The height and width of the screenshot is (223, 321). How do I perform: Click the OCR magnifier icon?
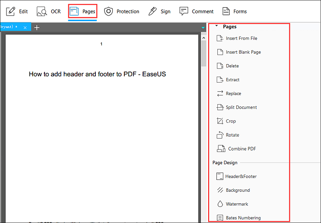(x=42, y=11)
